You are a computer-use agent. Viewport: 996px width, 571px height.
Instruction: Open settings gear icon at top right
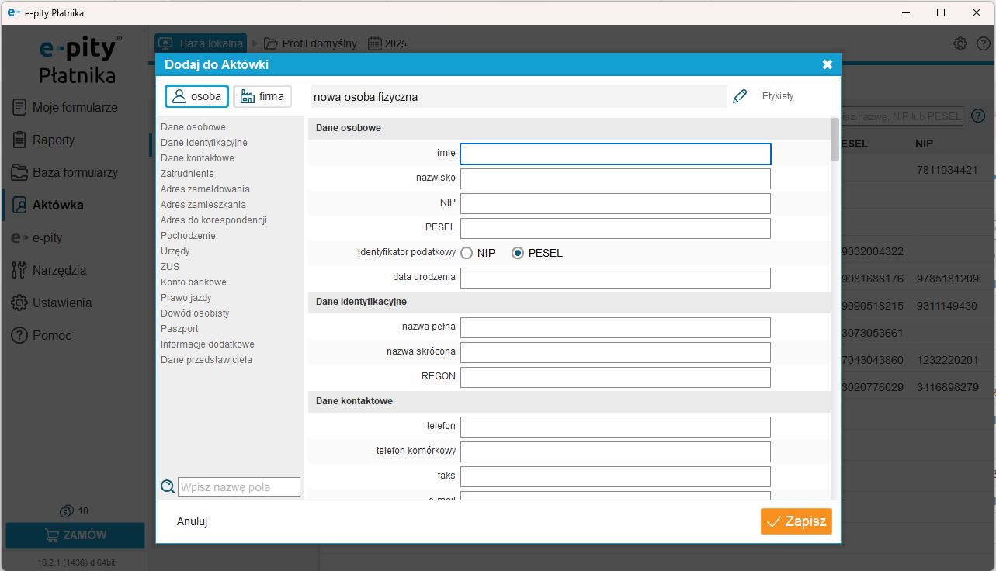click(960, 43)
